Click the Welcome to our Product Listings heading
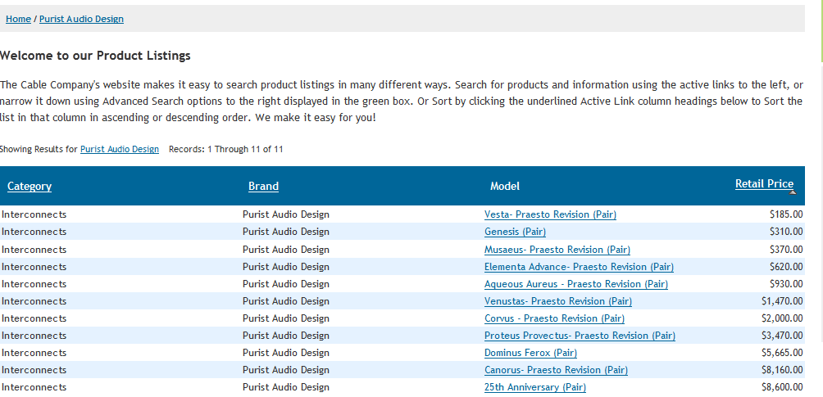 coord(95,56)
